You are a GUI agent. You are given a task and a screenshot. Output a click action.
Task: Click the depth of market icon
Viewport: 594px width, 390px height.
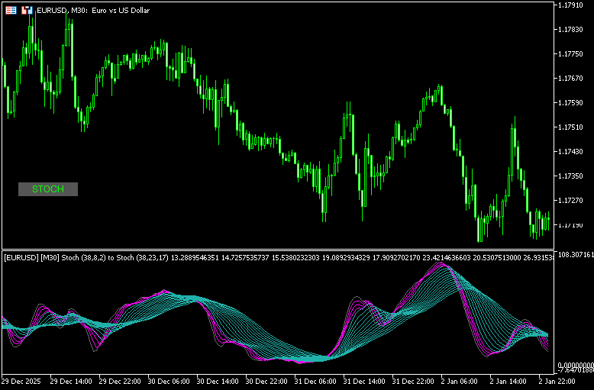point(27,11)
